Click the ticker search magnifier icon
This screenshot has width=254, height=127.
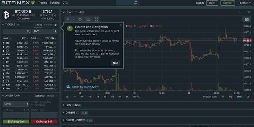pos(28,31)
